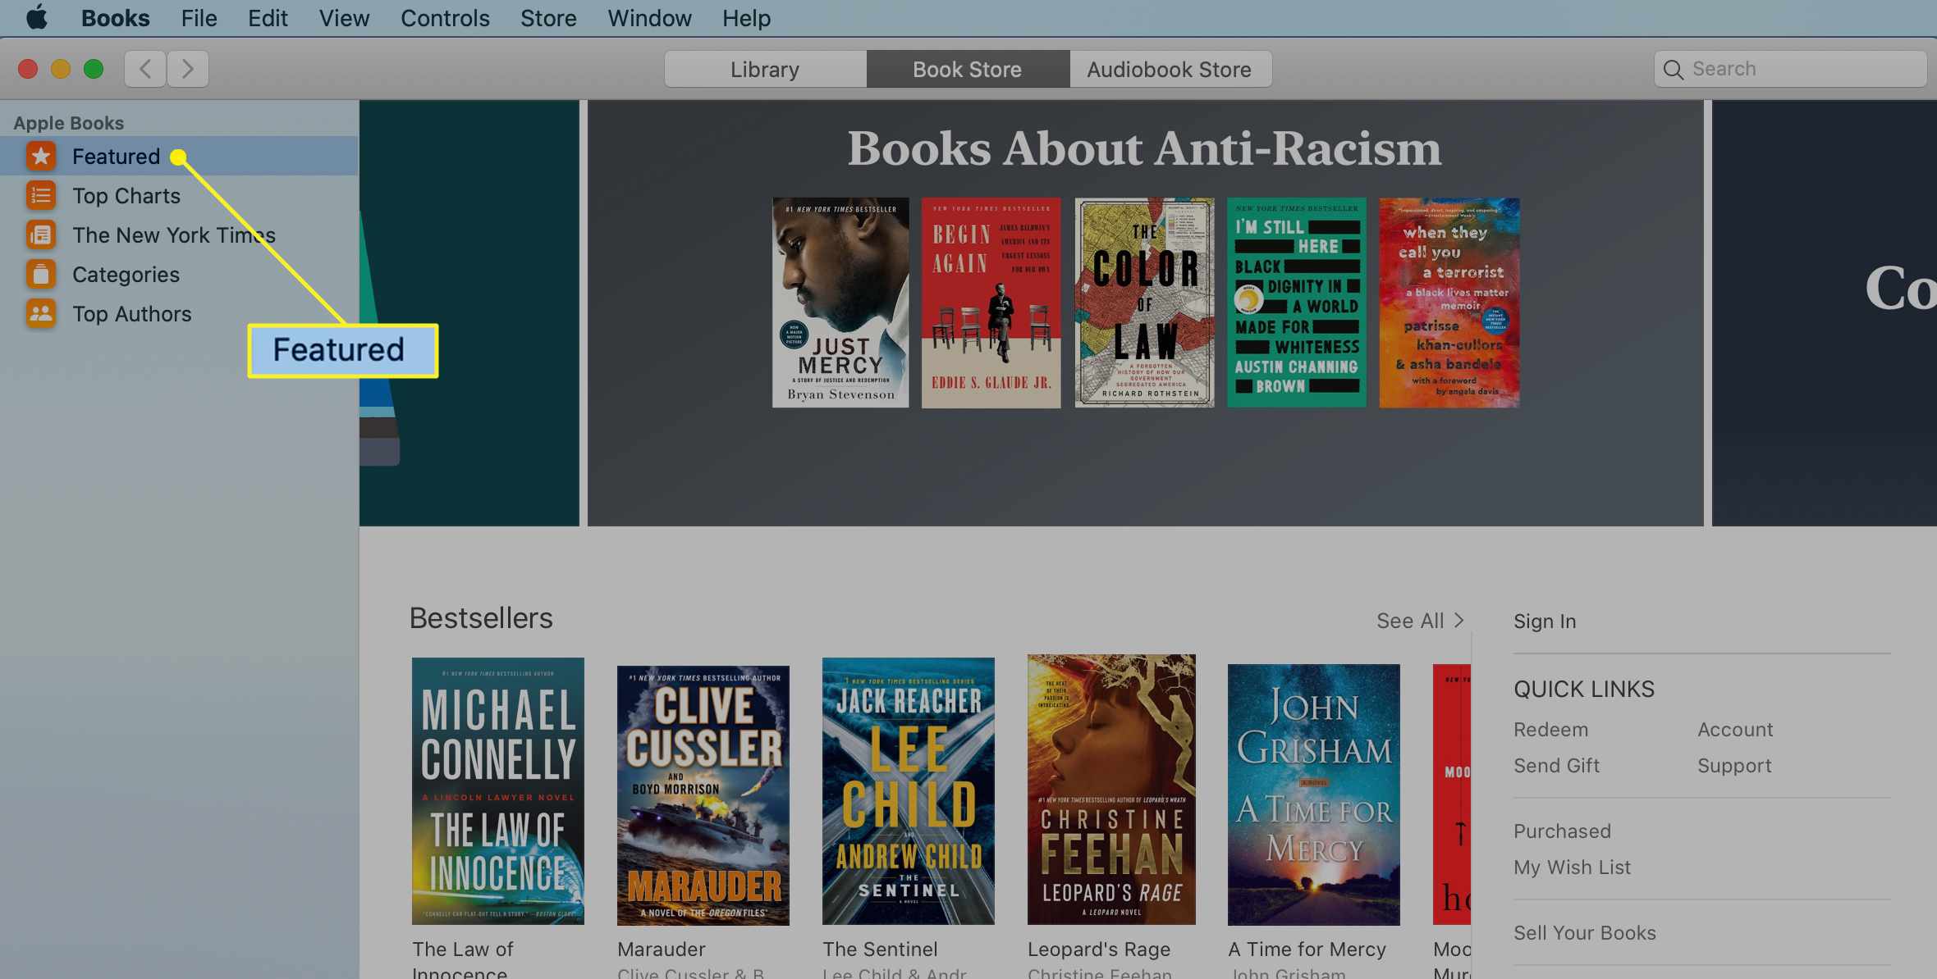Open The Law of Innocence cover
Screen dimensions: 1937x979
(498, 790)
